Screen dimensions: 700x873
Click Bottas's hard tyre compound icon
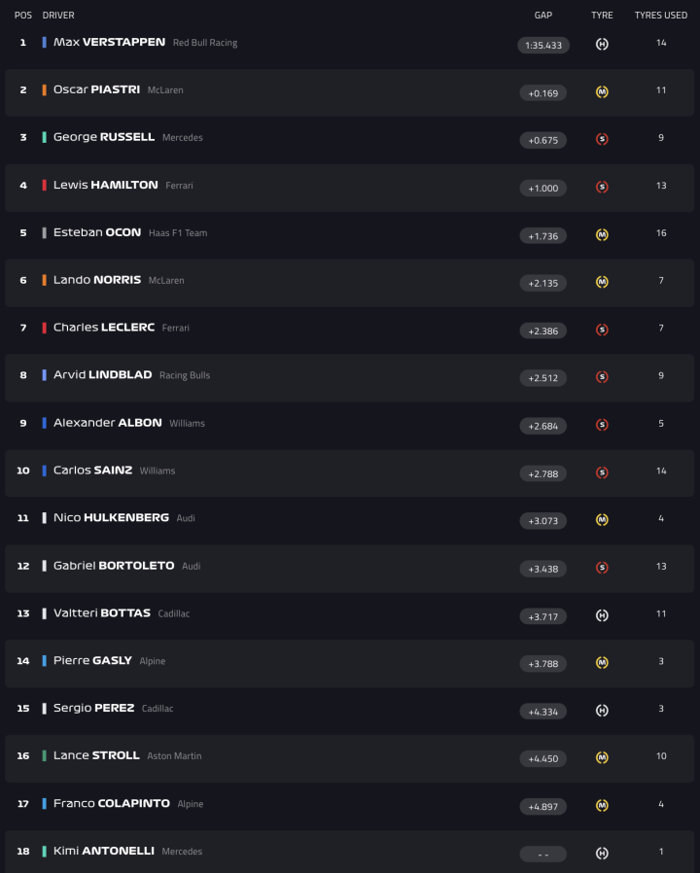tap(602, 615)
